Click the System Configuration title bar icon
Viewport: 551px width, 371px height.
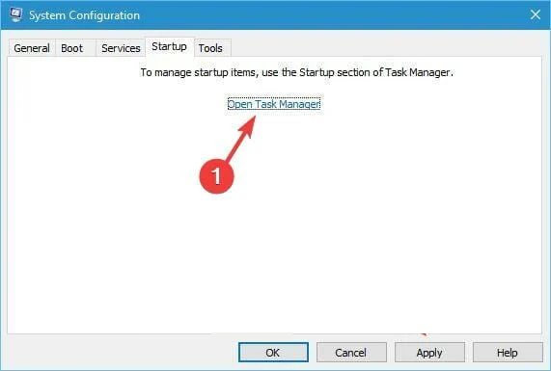16,14
